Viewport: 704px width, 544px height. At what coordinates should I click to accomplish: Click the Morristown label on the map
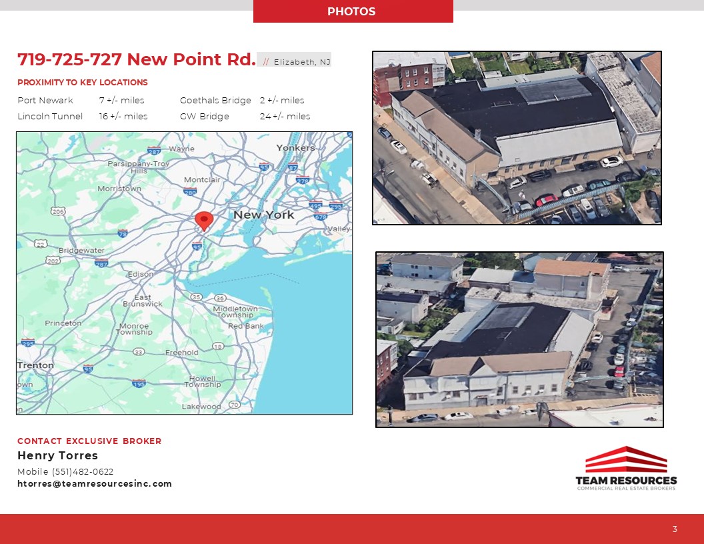click(119, 189)
